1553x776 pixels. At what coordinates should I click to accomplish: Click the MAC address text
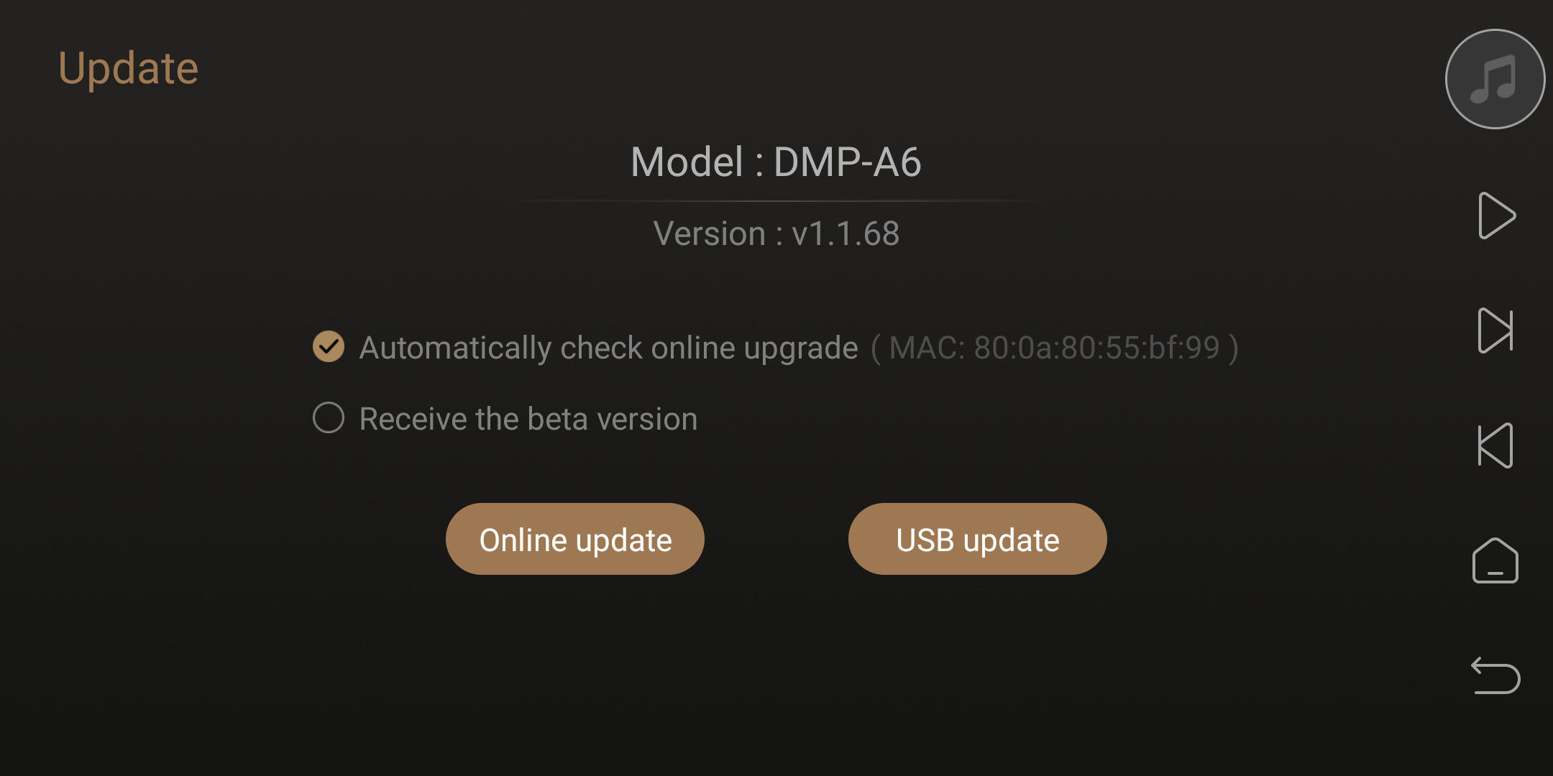point(1055,348)
